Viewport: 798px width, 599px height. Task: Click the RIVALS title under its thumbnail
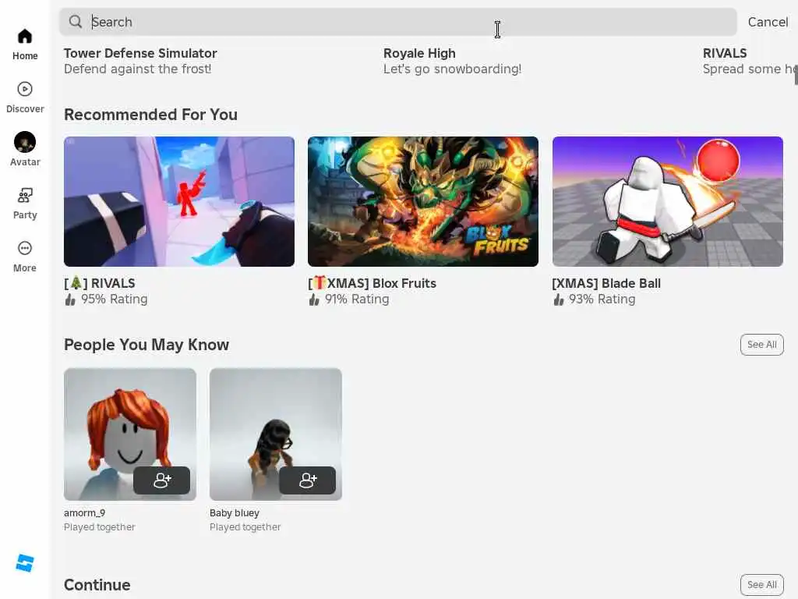[x=100, y=283]
